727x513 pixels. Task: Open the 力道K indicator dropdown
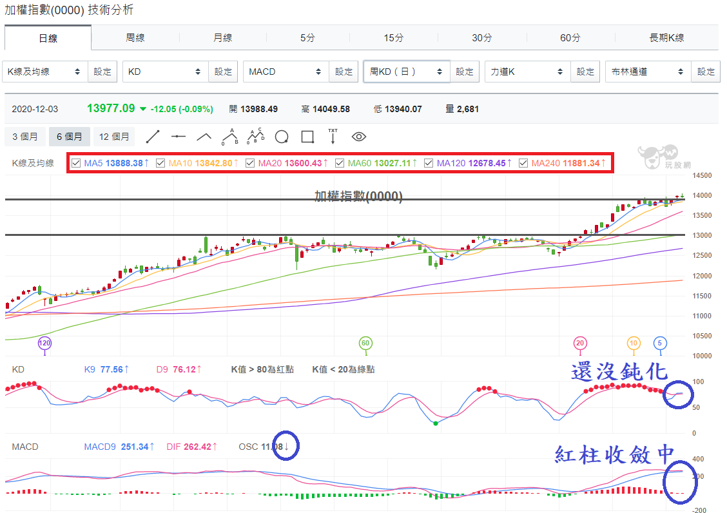[x=528, y=72]
